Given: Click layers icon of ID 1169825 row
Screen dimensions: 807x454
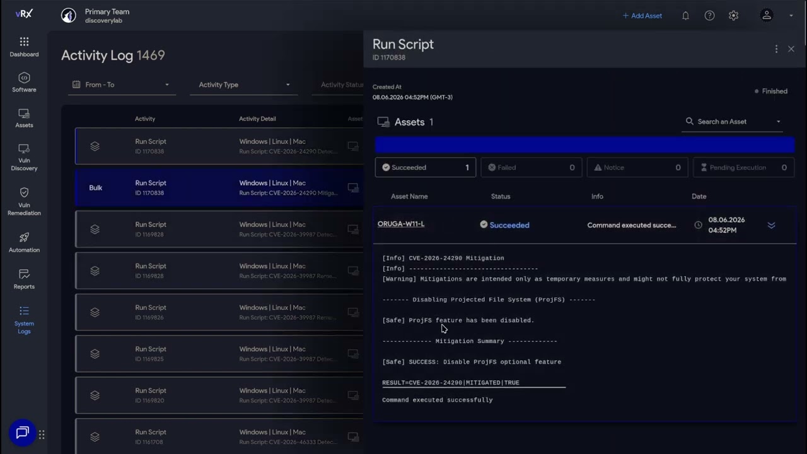Looking at the screenshot, I should click(95, 354).
